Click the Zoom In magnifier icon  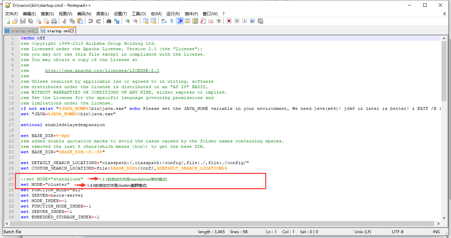click(x=127, y=21)
